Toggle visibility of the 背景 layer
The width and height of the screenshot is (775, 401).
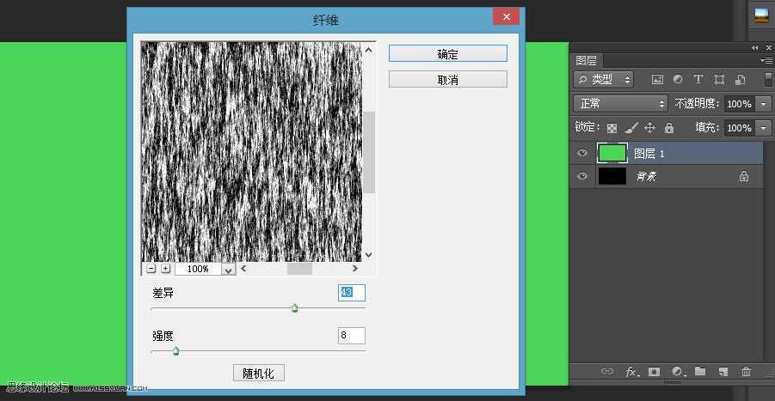(582, 176)
